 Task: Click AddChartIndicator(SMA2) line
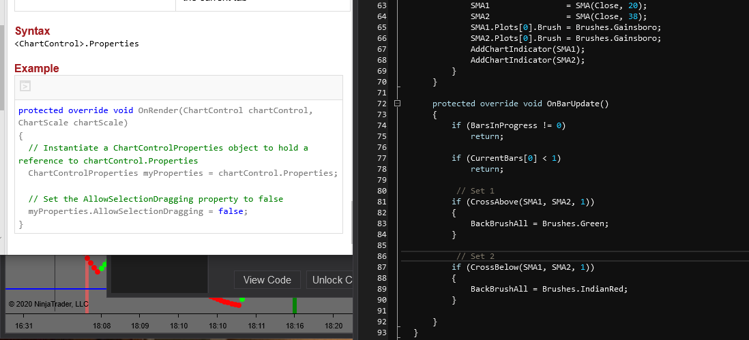point(527,60)
